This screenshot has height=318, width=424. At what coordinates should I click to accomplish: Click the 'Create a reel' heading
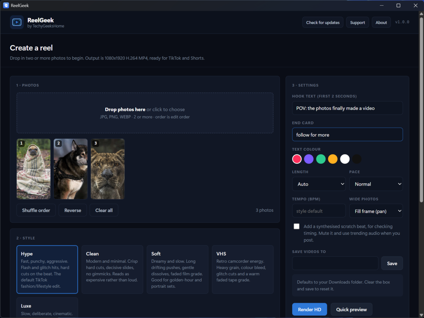31,48
